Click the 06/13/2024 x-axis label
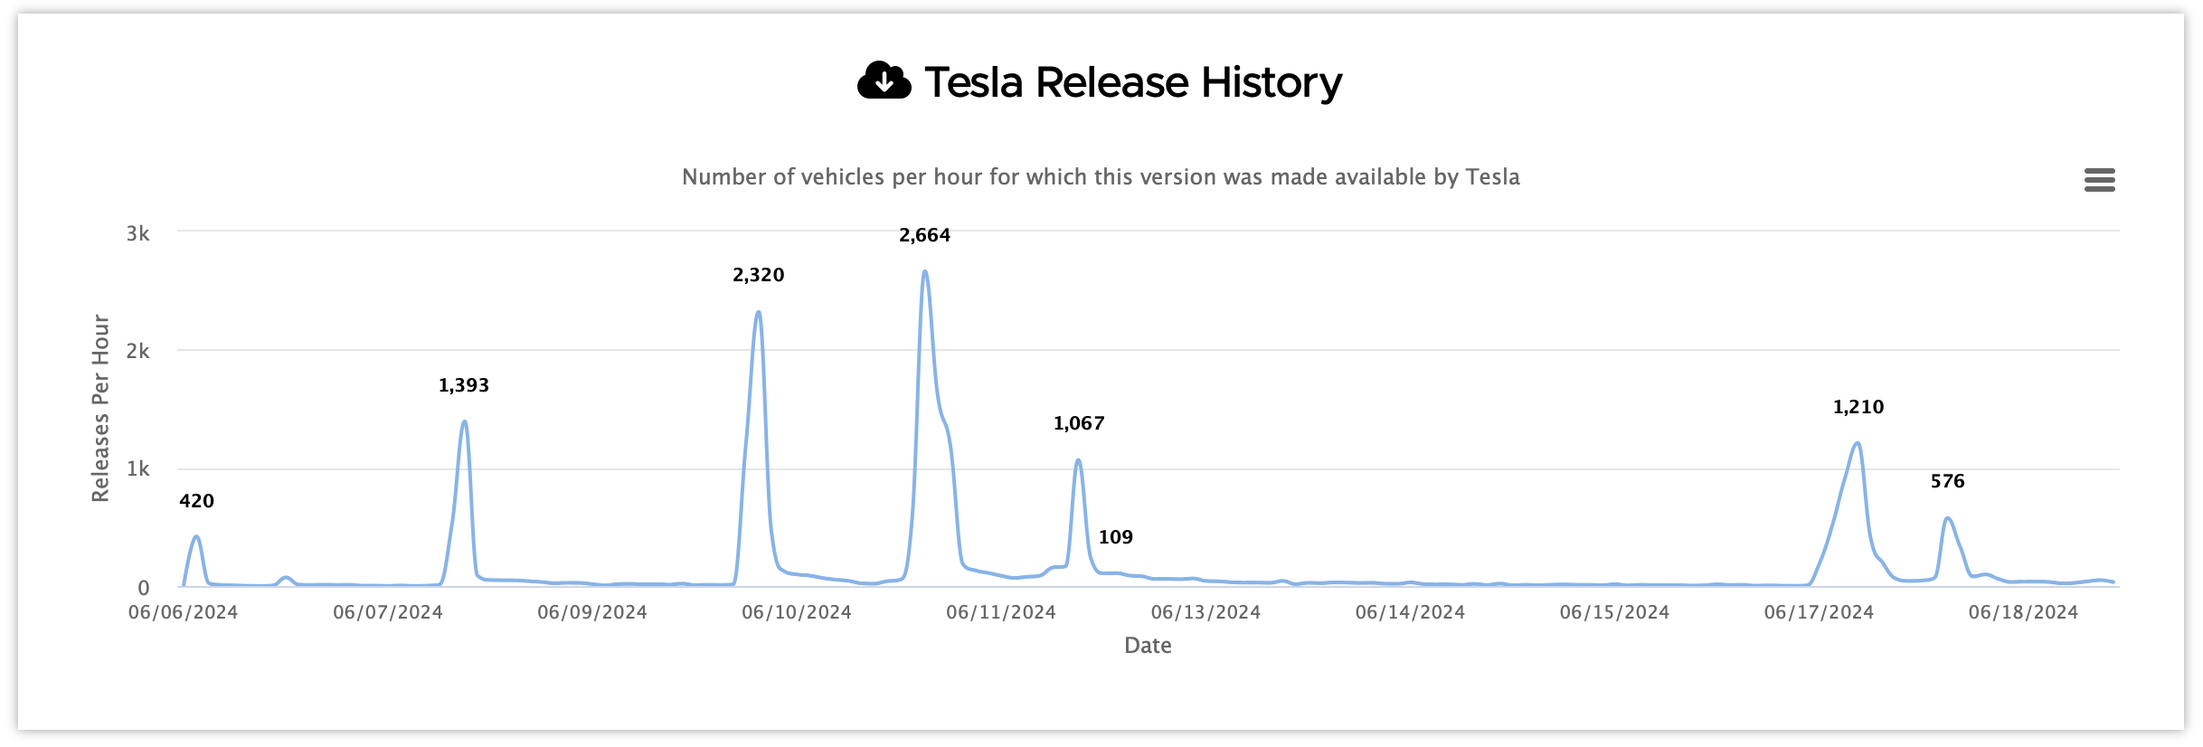The image size is (2203, 747). [1206, 612]
